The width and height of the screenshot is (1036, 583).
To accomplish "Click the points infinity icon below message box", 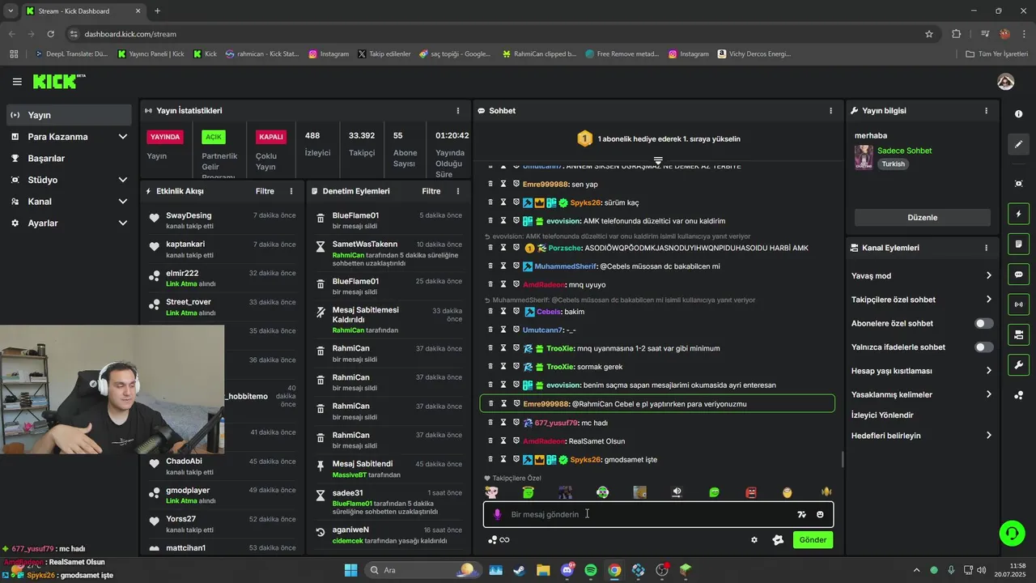I will point(499,540).
